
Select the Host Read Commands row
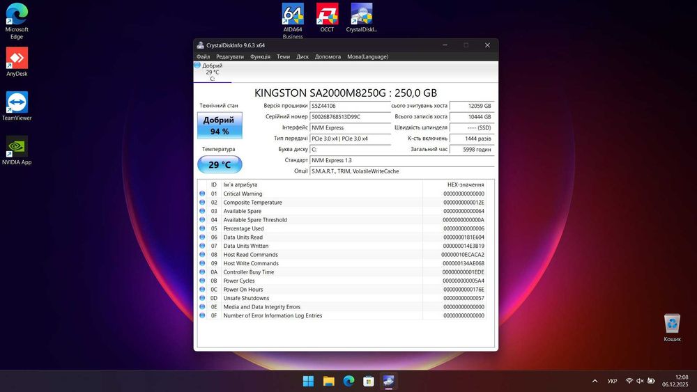[342, 254]
